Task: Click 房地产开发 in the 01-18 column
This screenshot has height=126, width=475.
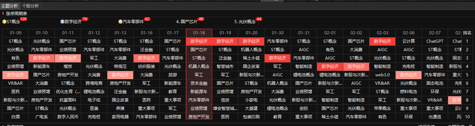Action: tap(199, 117)
